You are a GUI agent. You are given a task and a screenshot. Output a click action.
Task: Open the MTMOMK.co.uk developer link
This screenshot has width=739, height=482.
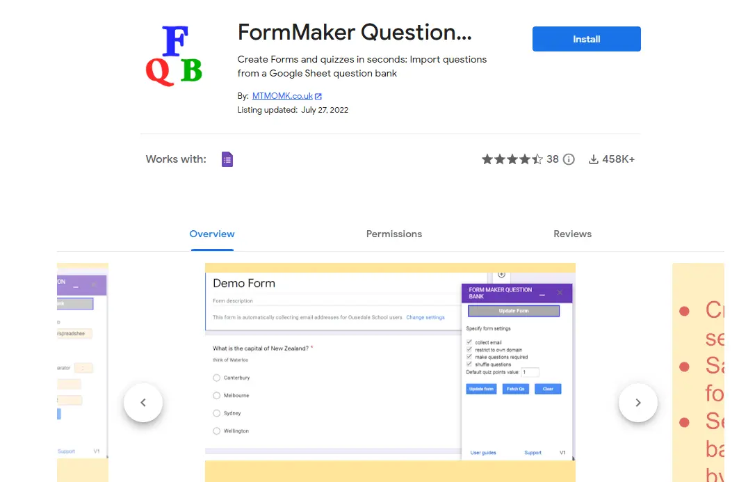tap(282, 97)
